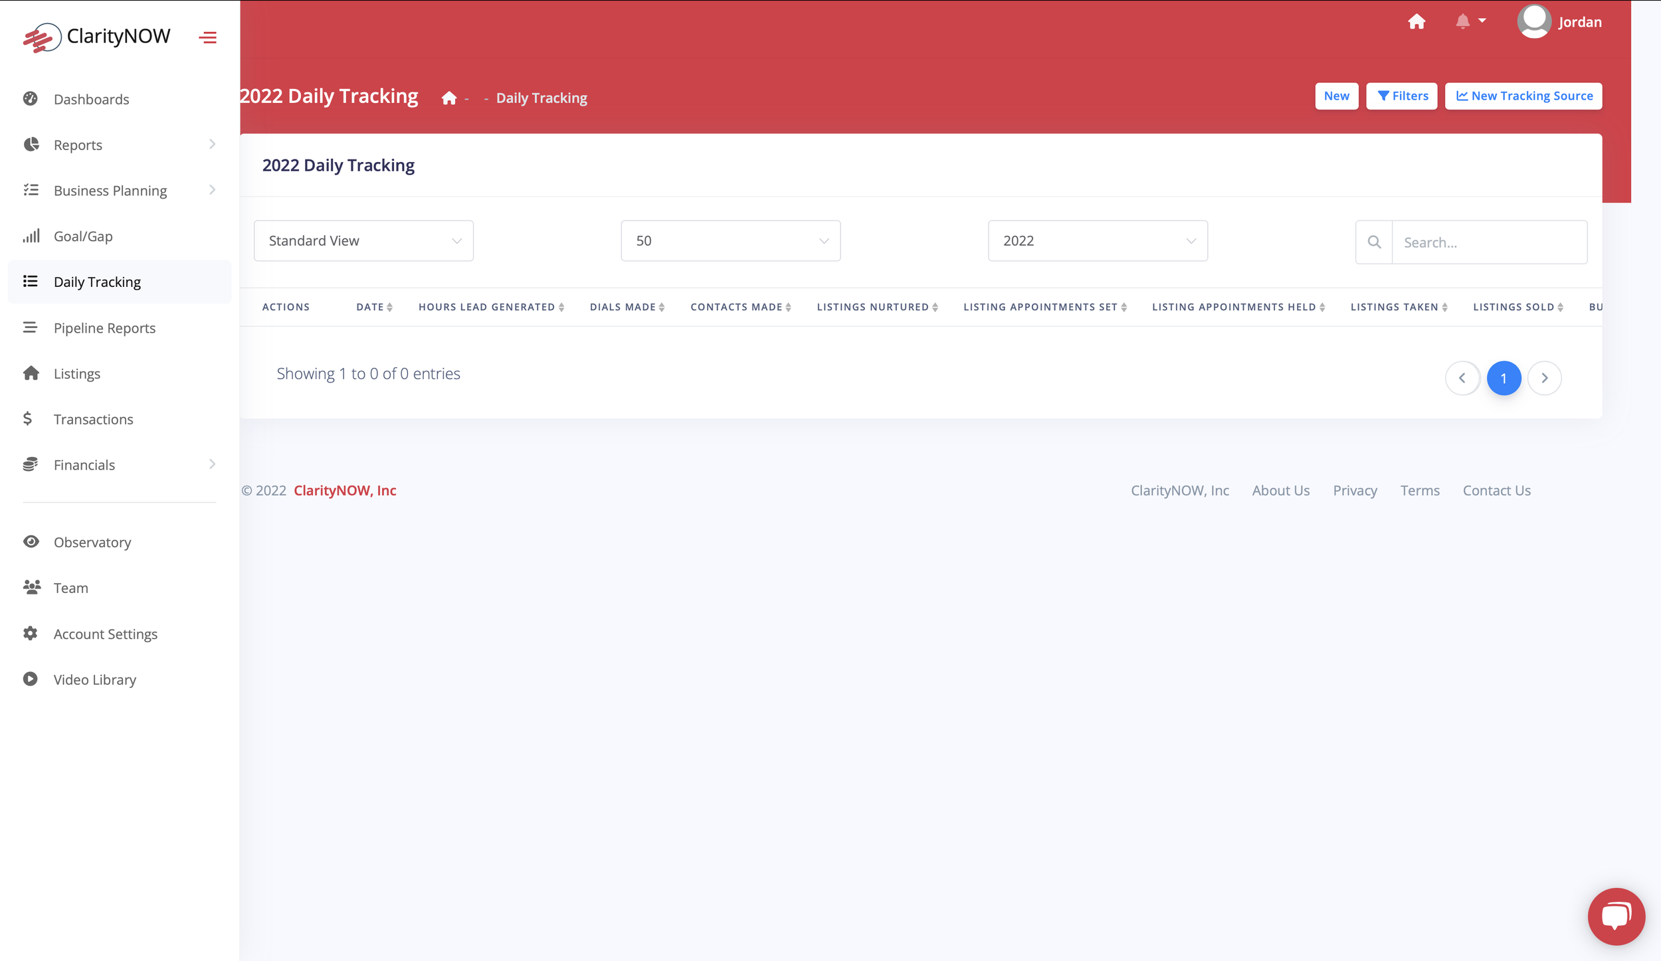Open the Standard View dropdown

point(363,240)
